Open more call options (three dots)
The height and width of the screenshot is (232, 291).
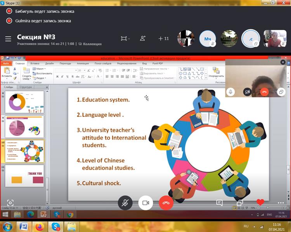point(280,203)
